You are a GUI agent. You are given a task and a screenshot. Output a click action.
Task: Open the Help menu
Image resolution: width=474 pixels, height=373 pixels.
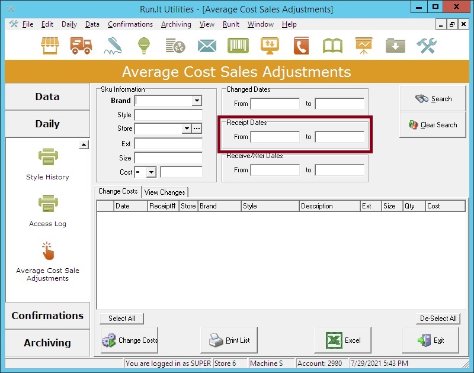289,24
